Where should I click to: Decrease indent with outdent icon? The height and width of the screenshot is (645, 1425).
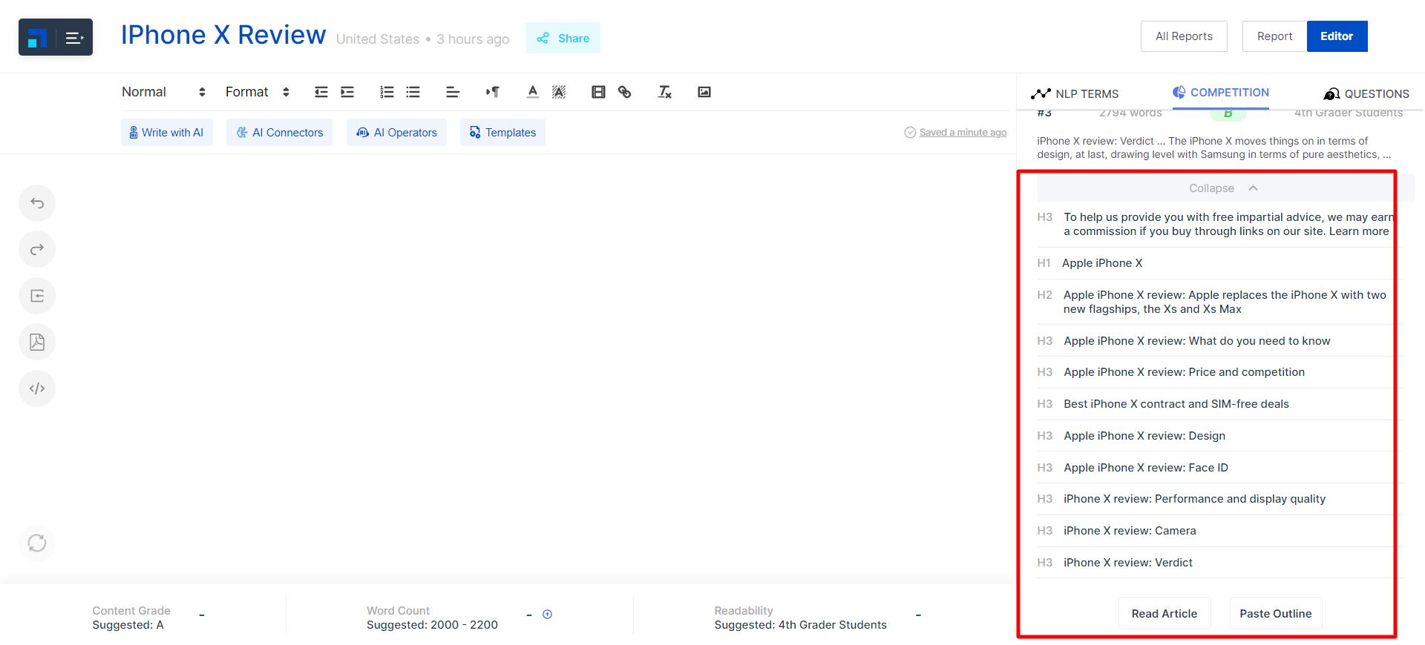[x=321, y=92]
